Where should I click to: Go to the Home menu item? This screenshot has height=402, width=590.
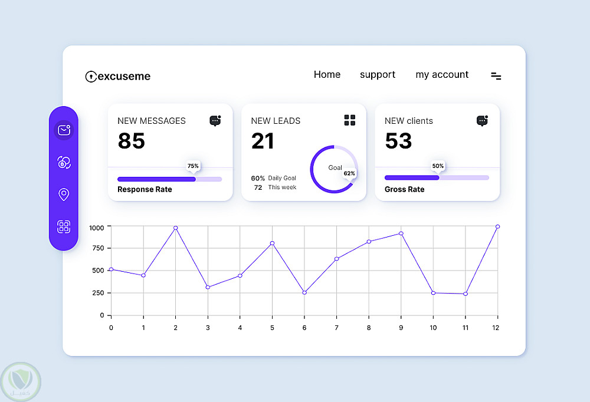click(x=327, y=74)
